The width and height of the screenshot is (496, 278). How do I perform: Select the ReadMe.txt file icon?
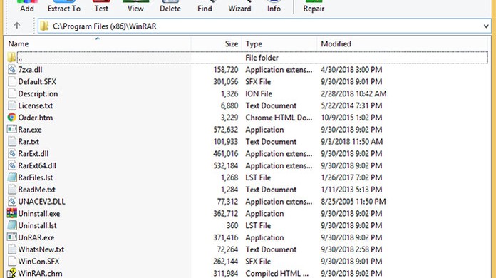(x=12, y=190)
